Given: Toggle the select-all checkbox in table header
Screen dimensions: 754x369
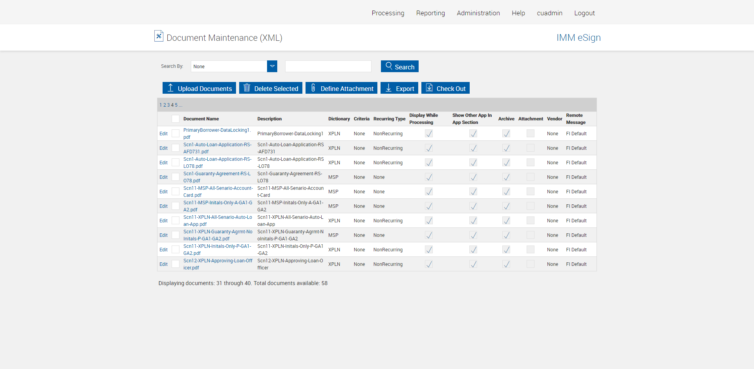Looking at the screenshot, I should (176, 119).
